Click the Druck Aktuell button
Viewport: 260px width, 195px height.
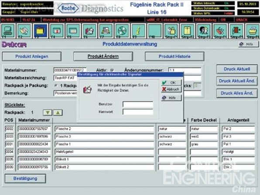point(237,69)
